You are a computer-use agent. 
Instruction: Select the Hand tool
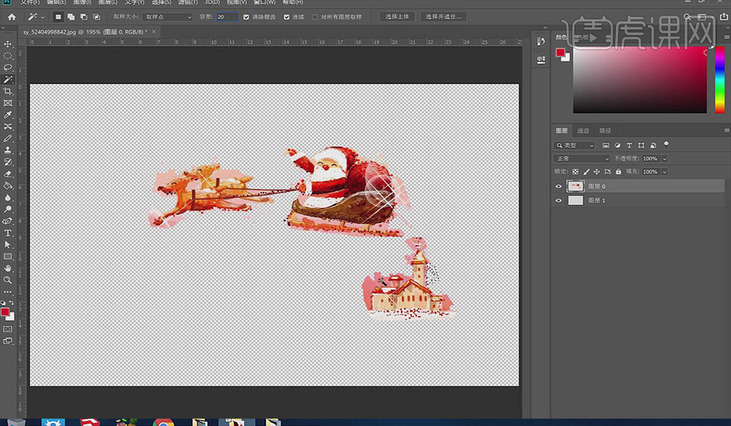[x=8, y=269]
